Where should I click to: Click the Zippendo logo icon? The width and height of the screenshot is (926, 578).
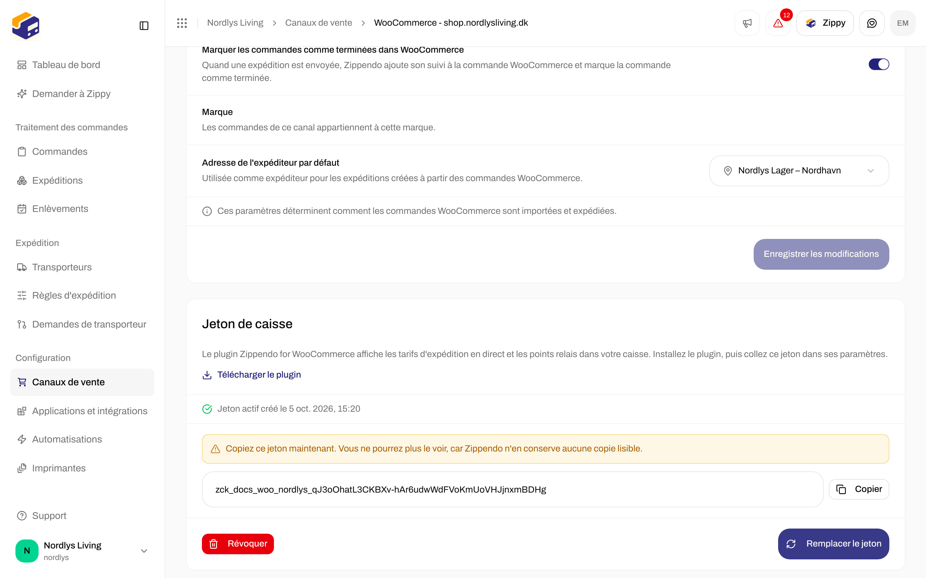[26, 26]
